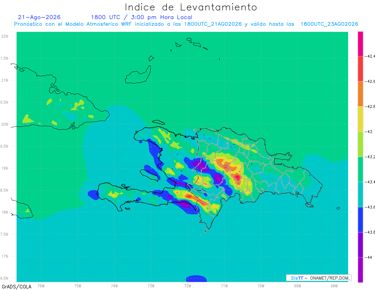Click the '72W' longitude label
This screenshot has width=375, height=290.
187,285
